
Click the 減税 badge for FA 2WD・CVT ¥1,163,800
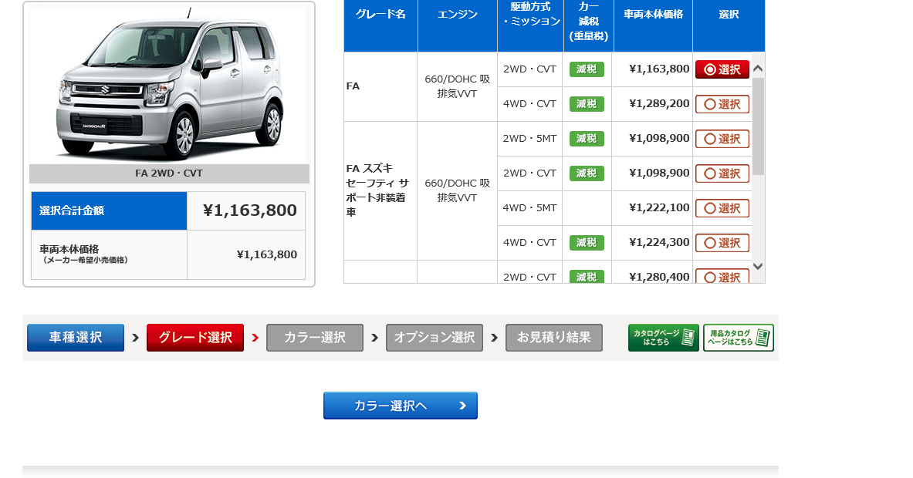click(587, 69)
